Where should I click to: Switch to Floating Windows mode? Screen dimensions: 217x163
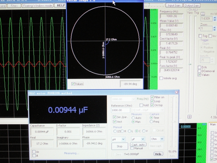coord(37,5)
